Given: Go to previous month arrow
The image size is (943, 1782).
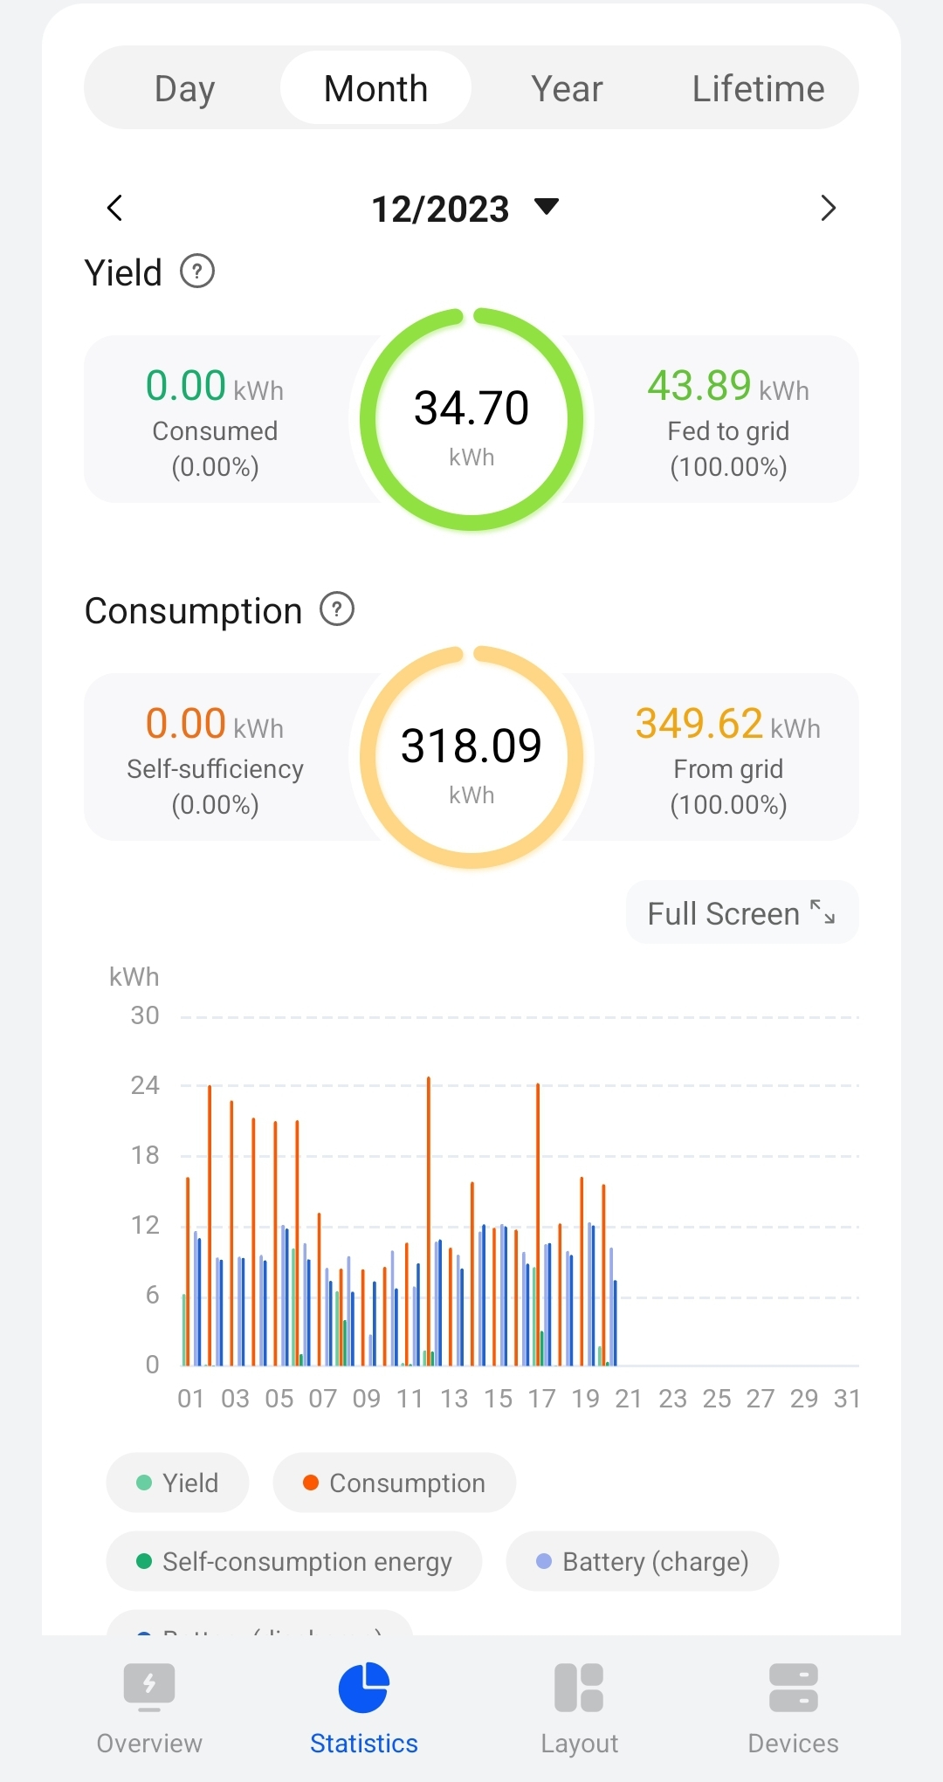Looking at the screenshot, I should [114, 208].
